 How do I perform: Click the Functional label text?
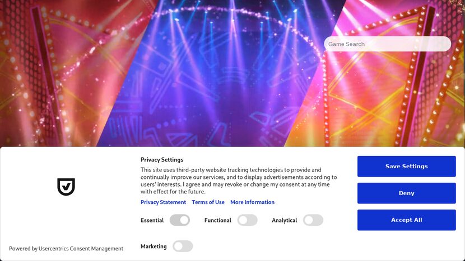coord(217,220)
